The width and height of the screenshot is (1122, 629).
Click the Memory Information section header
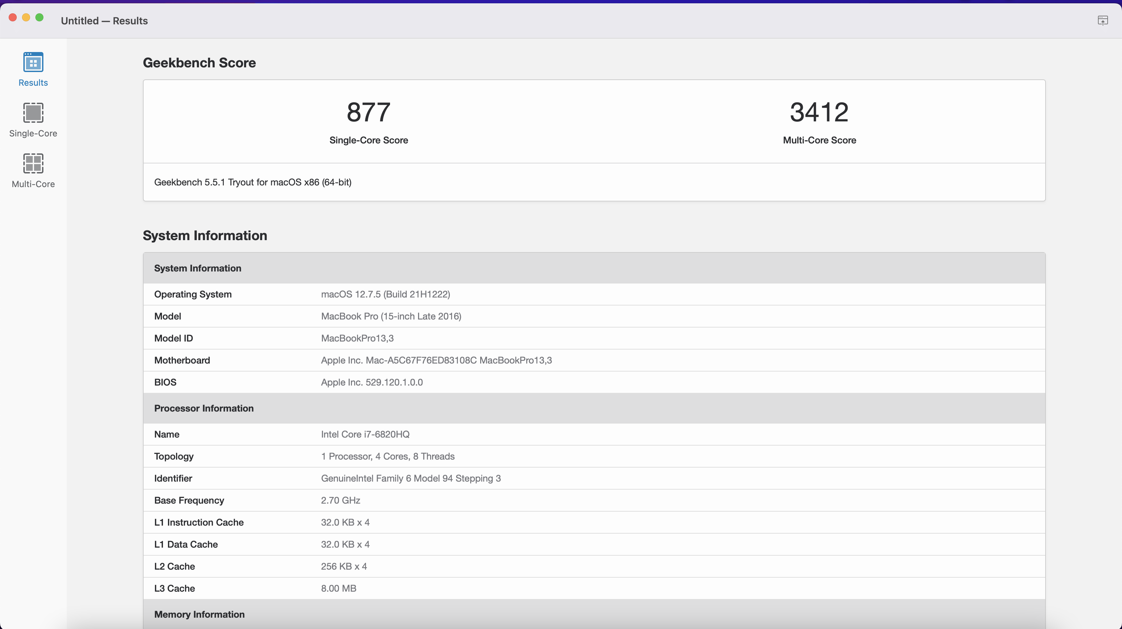(199, 614)
